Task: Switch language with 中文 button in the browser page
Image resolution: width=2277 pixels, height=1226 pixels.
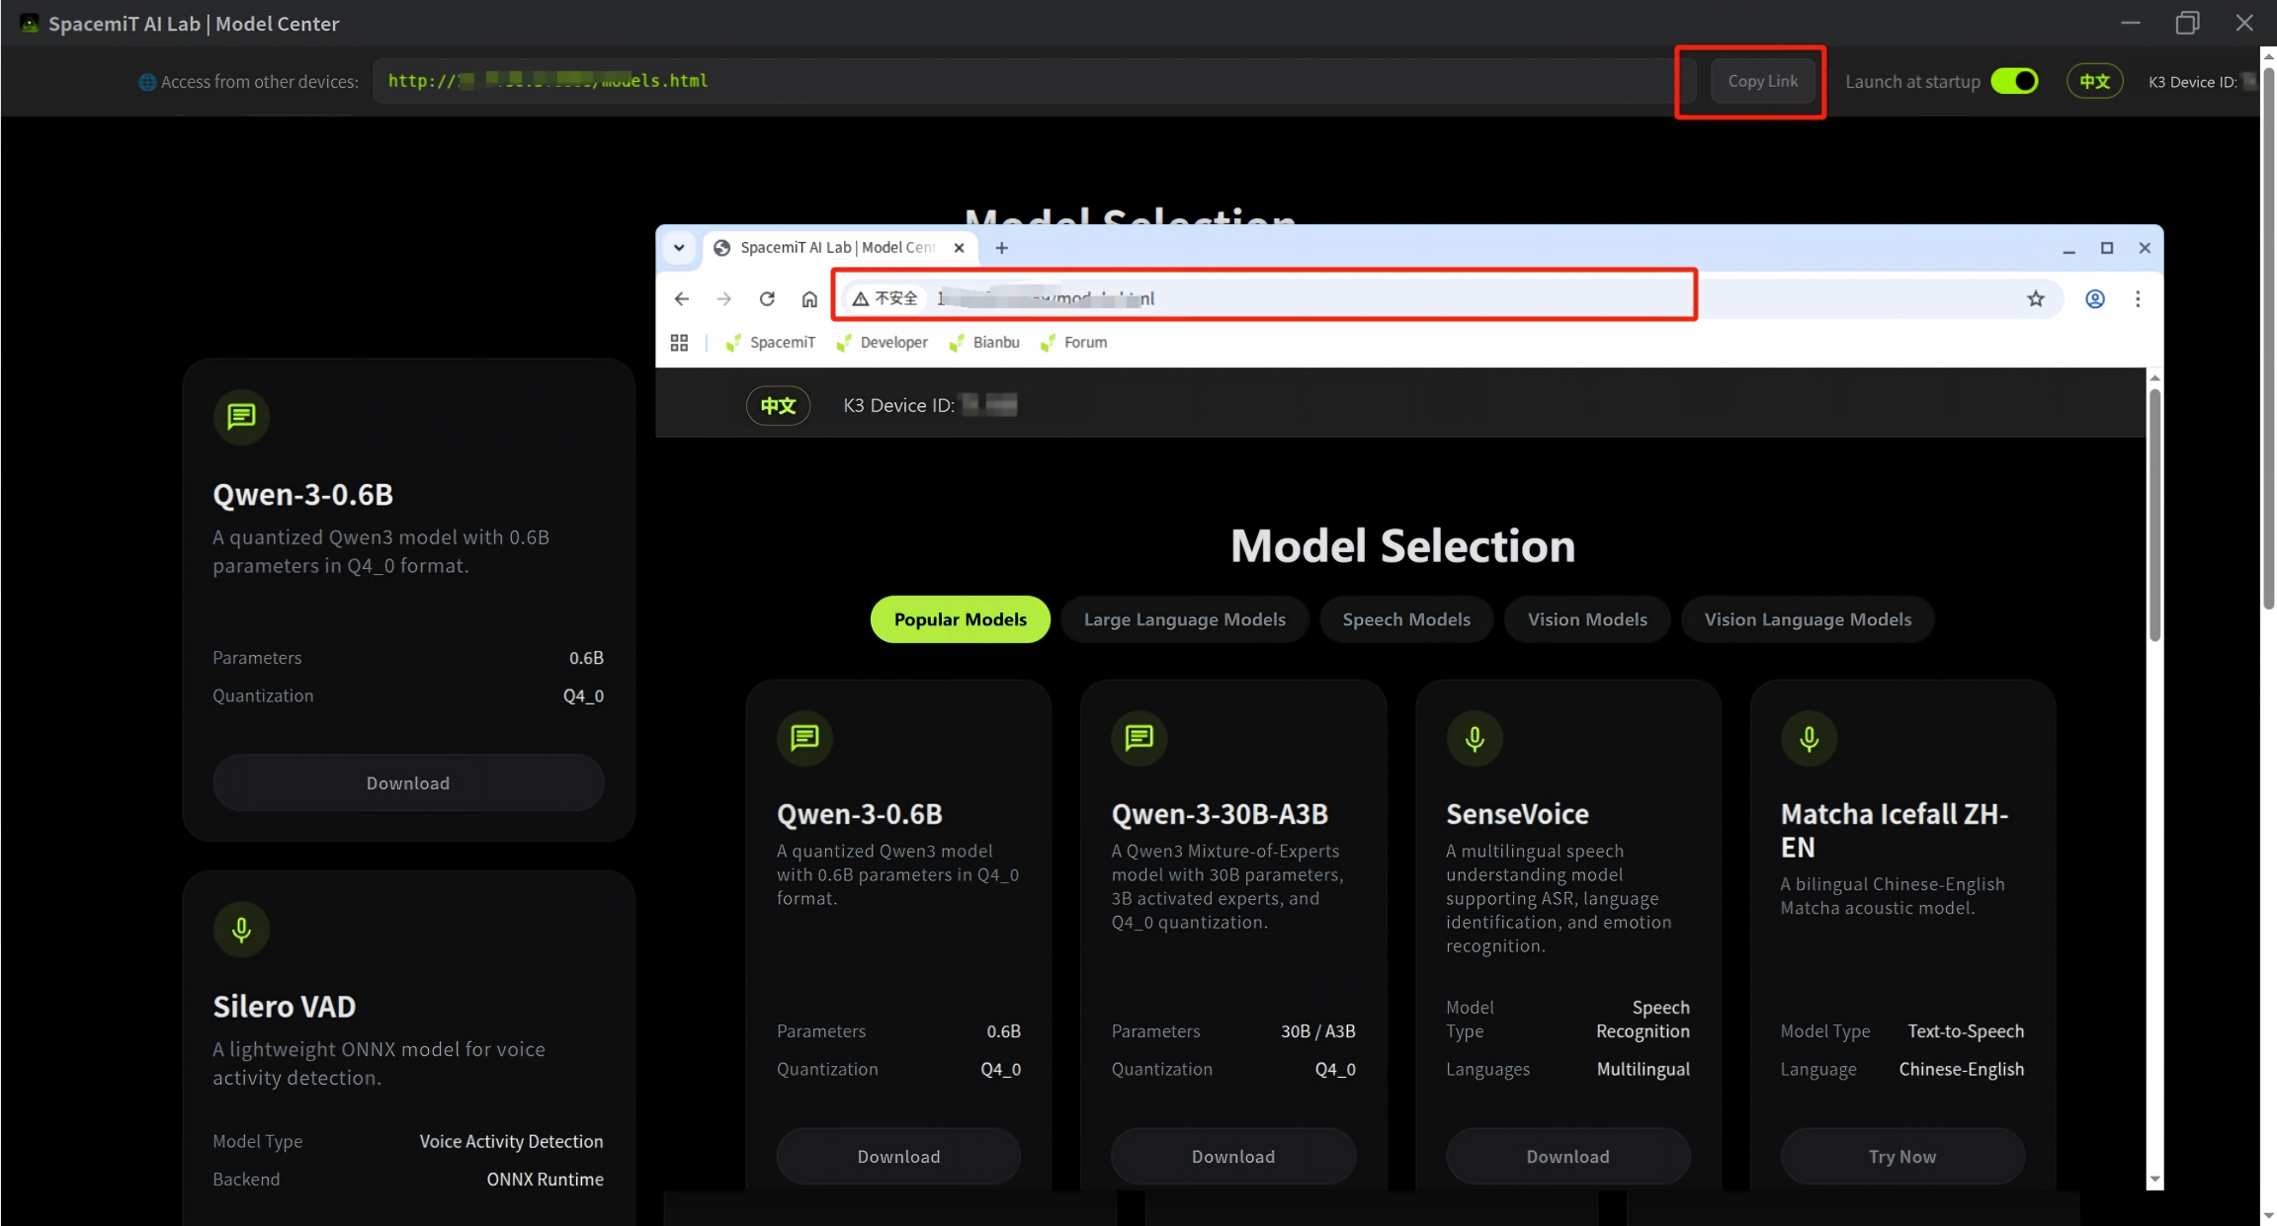Action: point(778,406)
